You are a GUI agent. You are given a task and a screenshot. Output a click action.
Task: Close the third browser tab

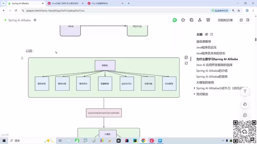122,4
